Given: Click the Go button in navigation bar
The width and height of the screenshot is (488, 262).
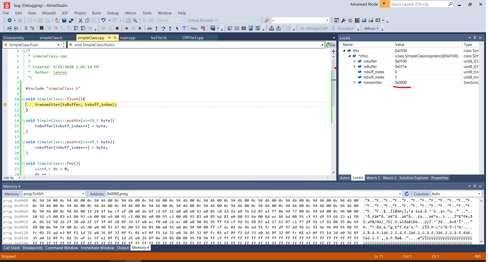Looking at the screenshot, I should tap(331, 45).
